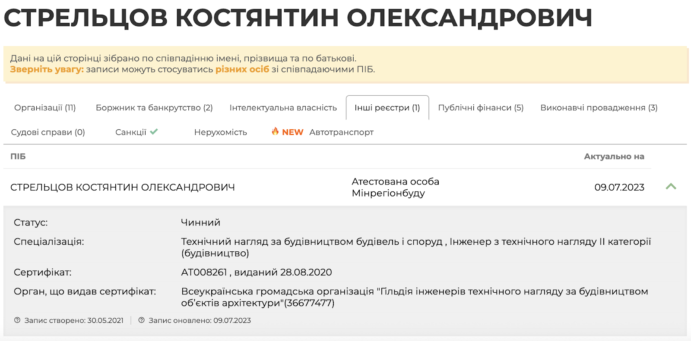Open the Санкції tab
691x341 pixels.
[x=131, y=132]
